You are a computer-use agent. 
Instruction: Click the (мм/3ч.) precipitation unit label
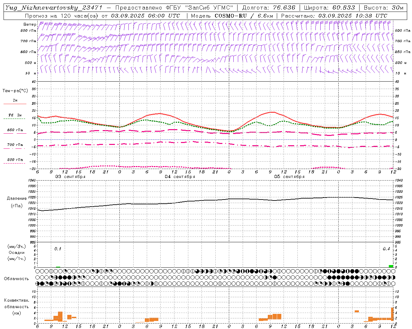pyautogui.click(x=17, y=247)
